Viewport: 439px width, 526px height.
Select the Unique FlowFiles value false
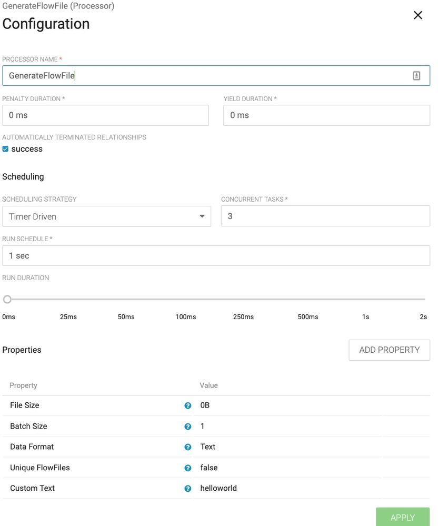(x=209, y=468)
